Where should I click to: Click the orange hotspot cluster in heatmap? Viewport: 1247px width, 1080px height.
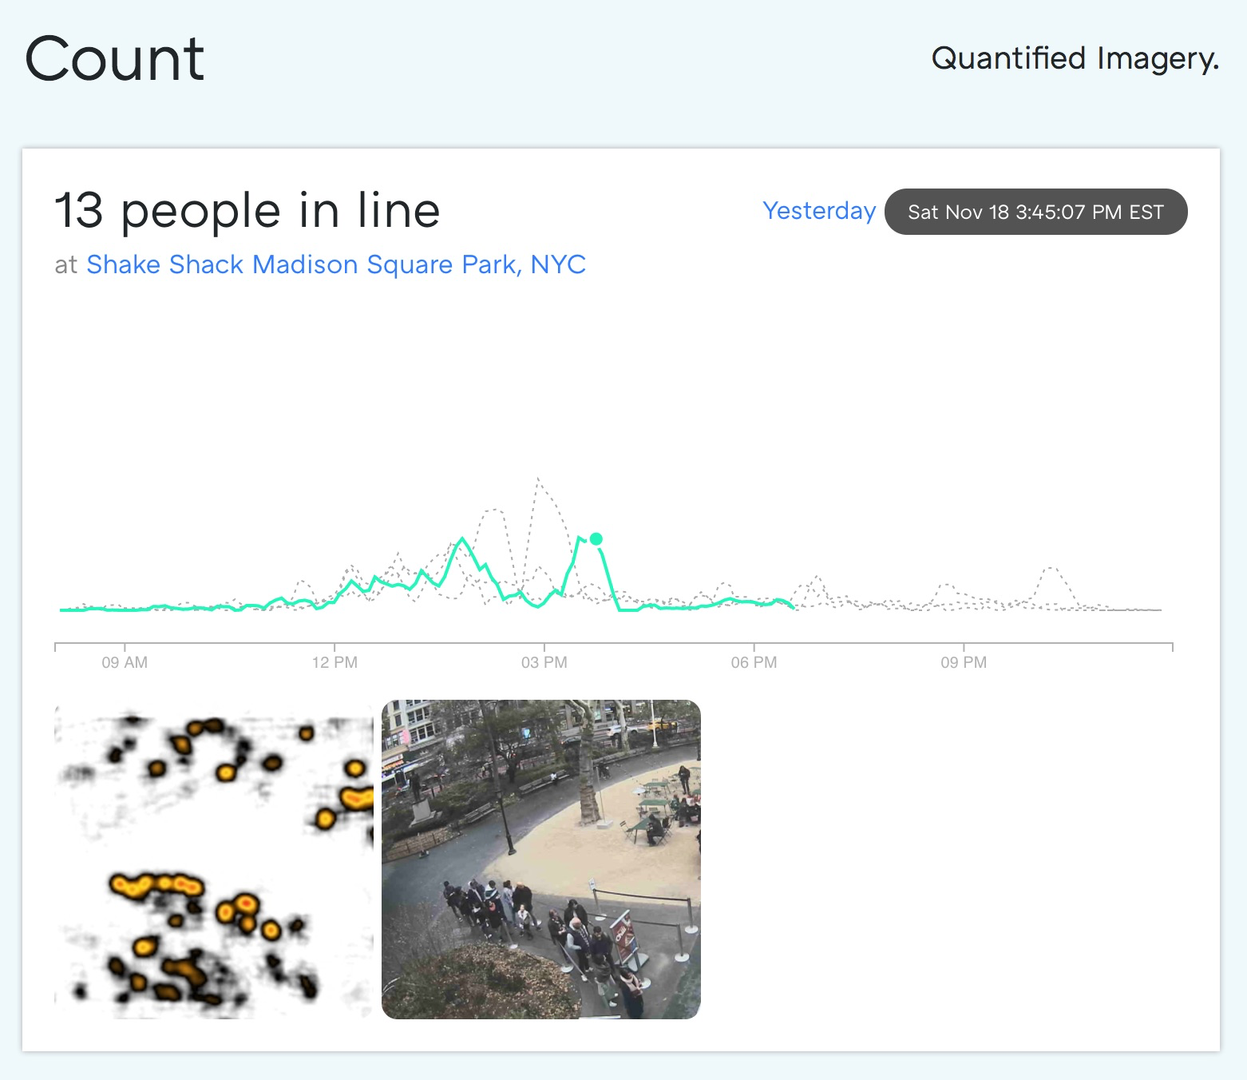[157, 885]
